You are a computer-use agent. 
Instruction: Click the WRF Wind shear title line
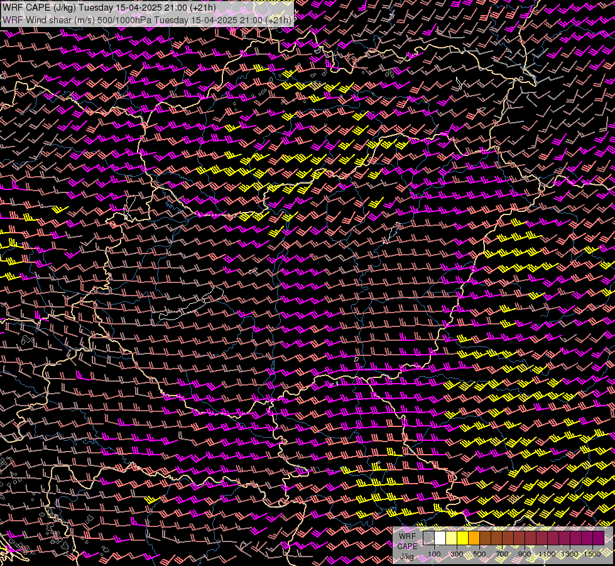[147, 20]
